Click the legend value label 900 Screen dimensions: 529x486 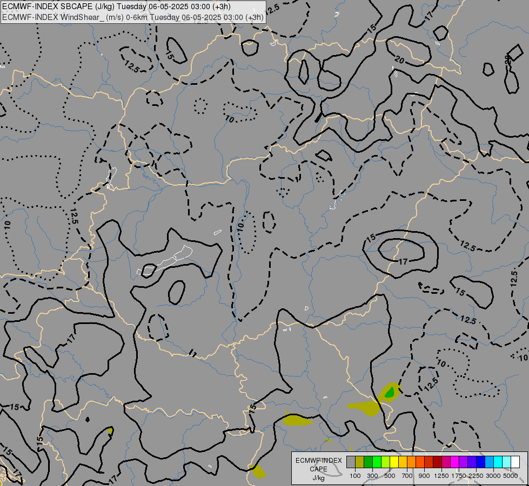[424, 476]
